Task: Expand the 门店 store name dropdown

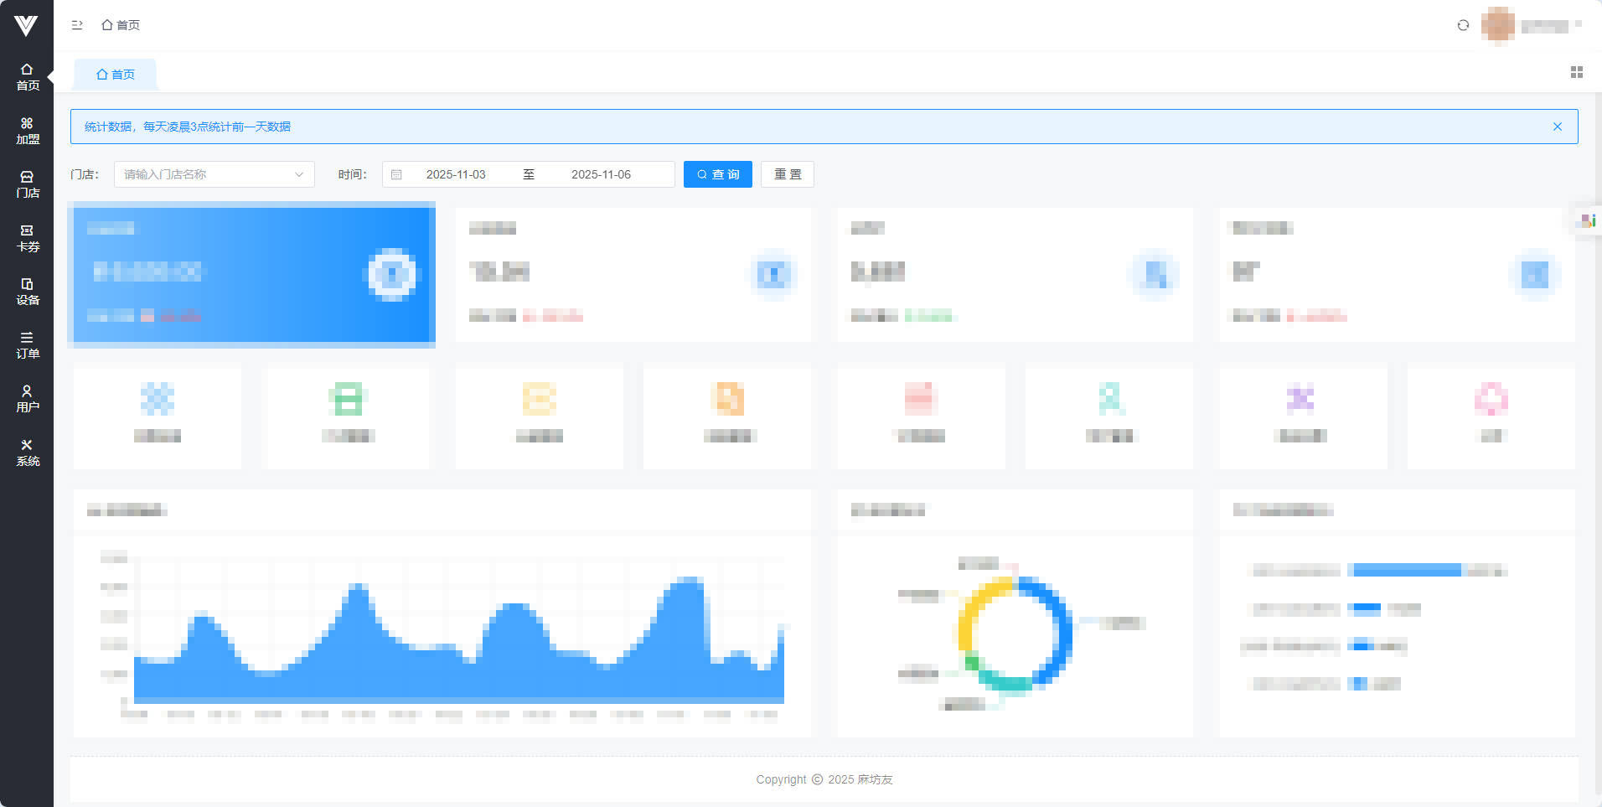Action: click(x=214, y=174)
